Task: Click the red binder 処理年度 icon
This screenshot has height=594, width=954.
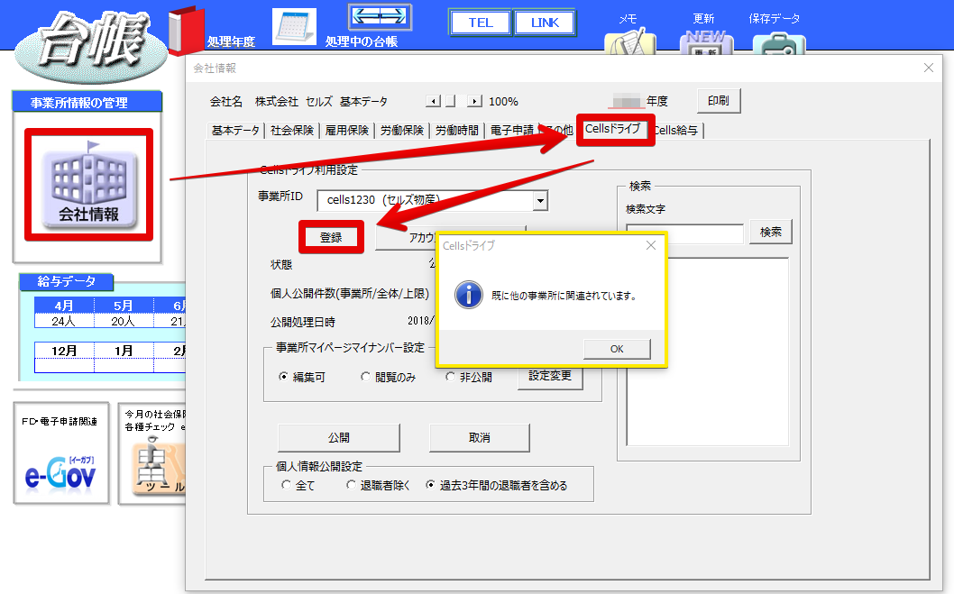Action: (186, 29)
